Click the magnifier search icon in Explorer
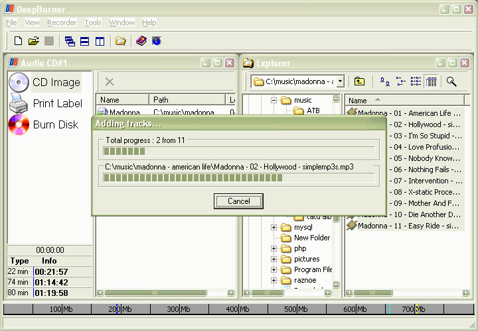 coord(451,81)
